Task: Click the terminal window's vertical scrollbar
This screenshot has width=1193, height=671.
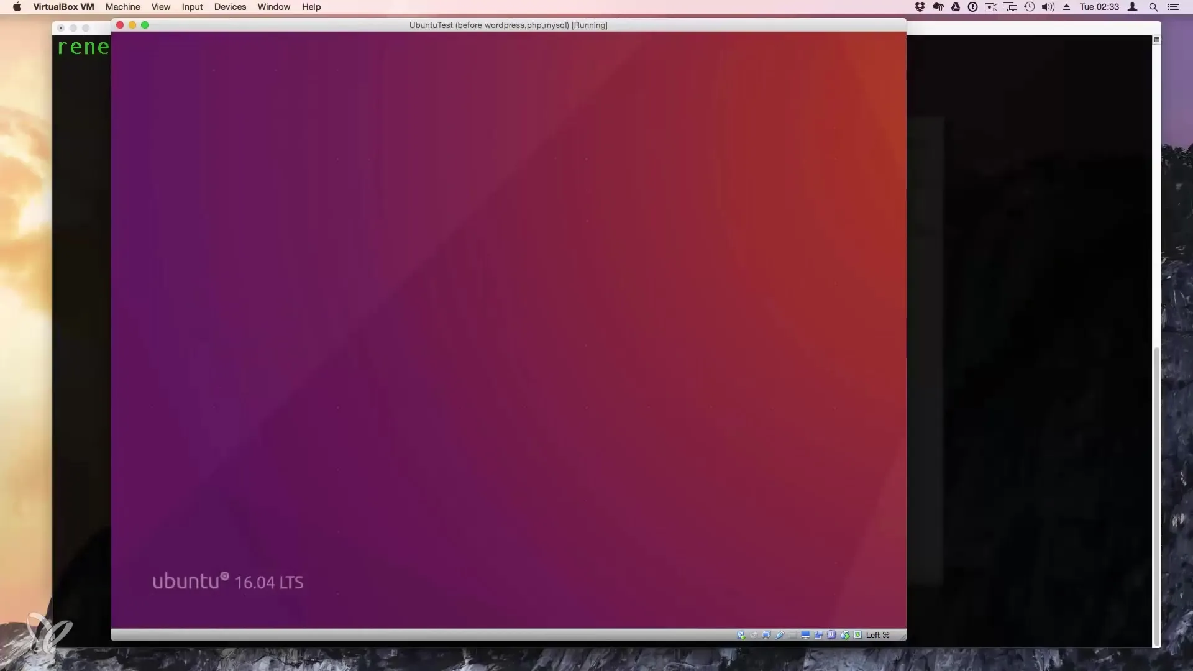Action: (x=1156, y=497)
